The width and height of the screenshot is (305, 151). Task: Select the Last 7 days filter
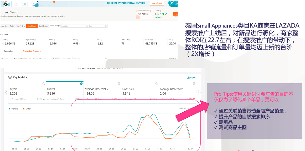click(x=21, y=26)
